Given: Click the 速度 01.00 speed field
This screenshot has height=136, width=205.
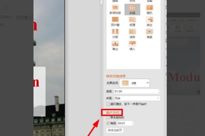Looking at the screenshot, I should [137, 91].
